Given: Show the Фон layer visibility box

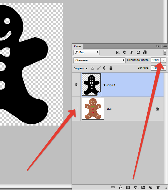Looking at the screenshot, I should (76, 109).
